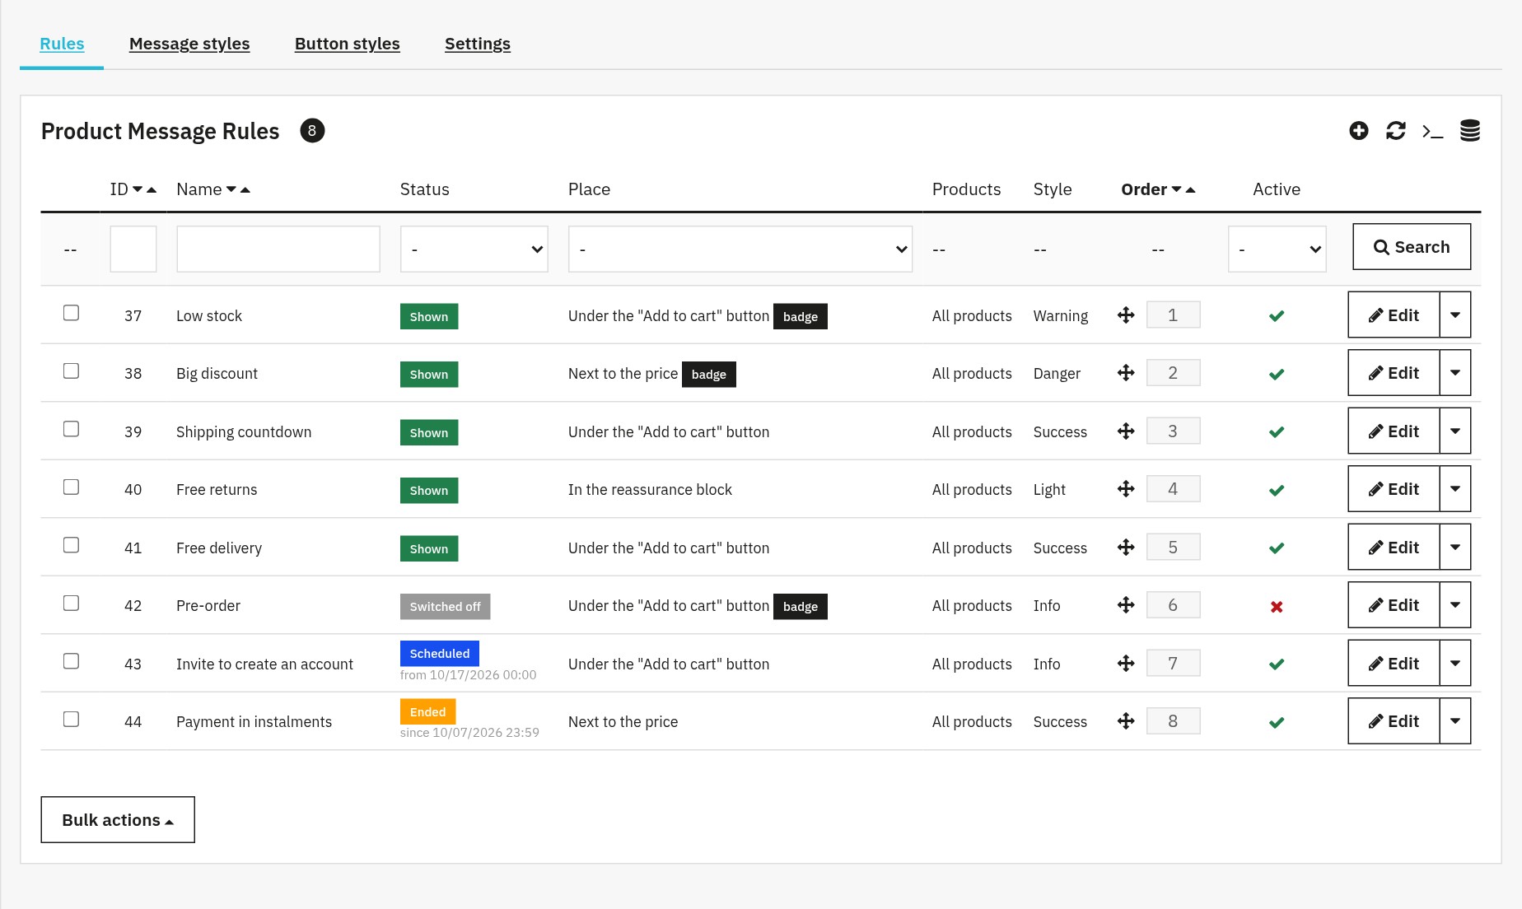
Task: Open the SQL query terminal icon
Action: coord(1432,131)
